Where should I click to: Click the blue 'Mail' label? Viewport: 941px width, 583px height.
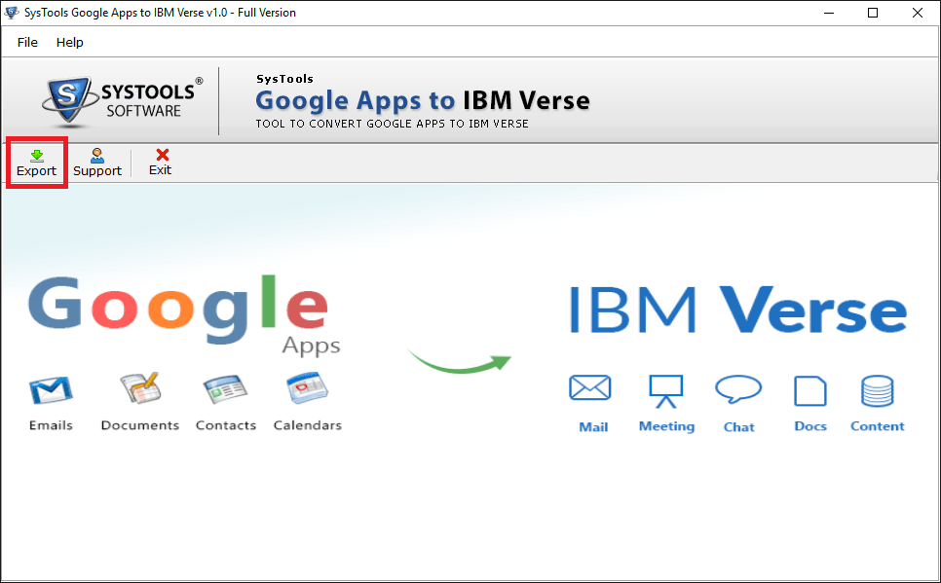[593, 427]
